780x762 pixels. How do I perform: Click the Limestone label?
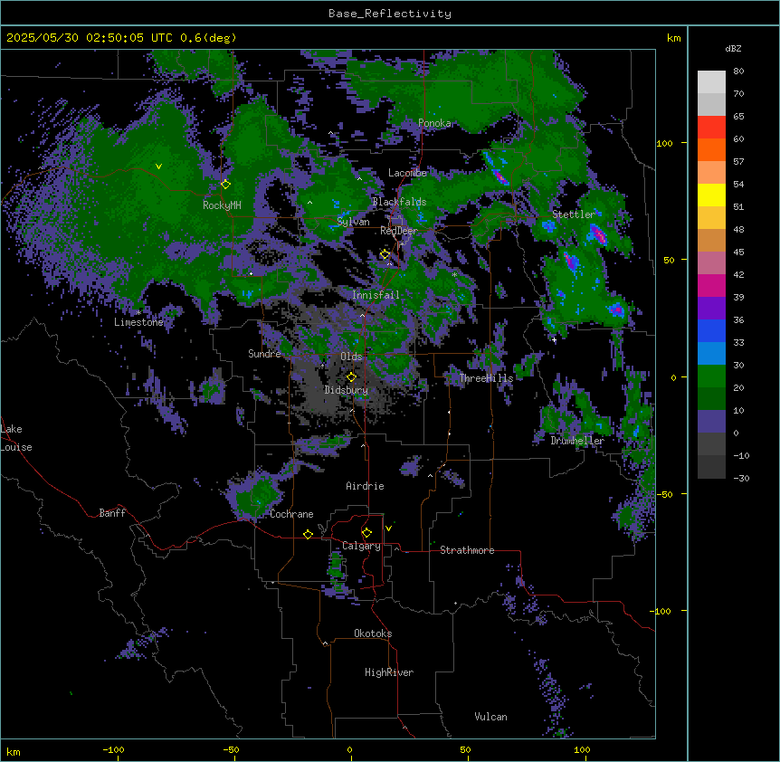pyautogui.click(x=138, y=322)
